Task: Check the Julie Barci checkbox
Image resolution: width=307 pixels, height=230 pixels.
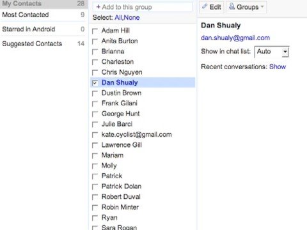Action: tap(95, 125)
